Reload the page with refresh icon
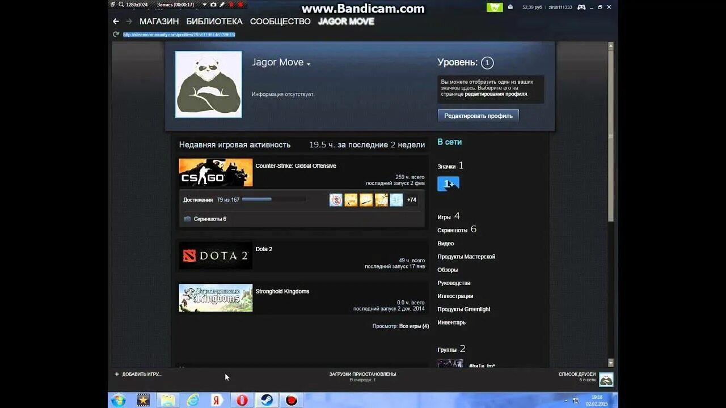This screenshot has width=726, height=408. (116, 35)
